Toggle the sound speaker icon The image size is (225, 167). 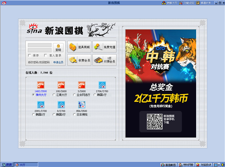[x=223, y=165]
